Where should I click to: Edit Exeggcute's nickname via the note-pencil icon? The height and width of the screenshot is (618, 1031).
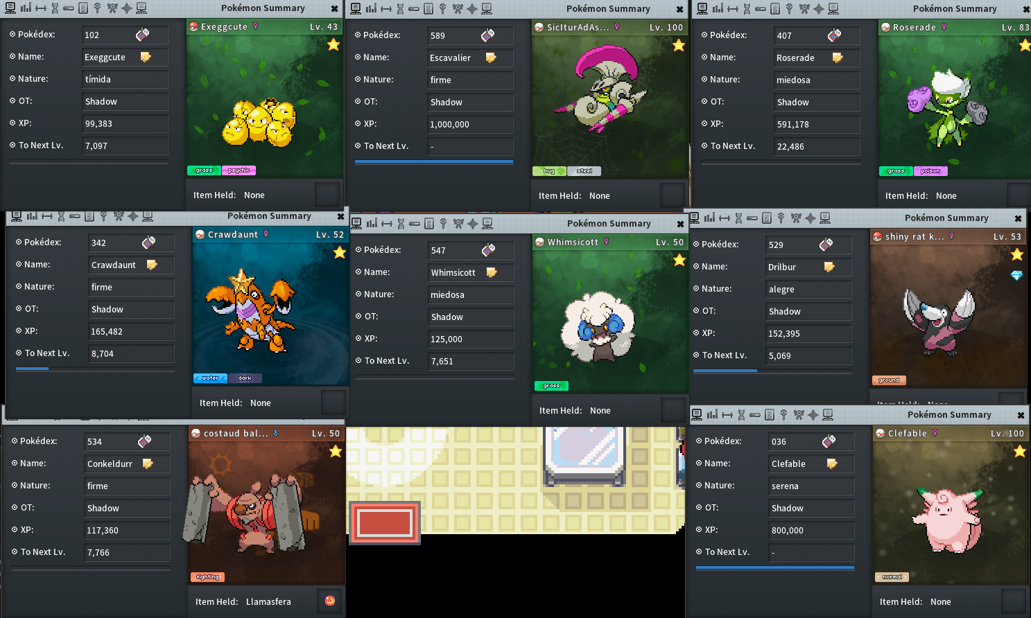(146, 57)
